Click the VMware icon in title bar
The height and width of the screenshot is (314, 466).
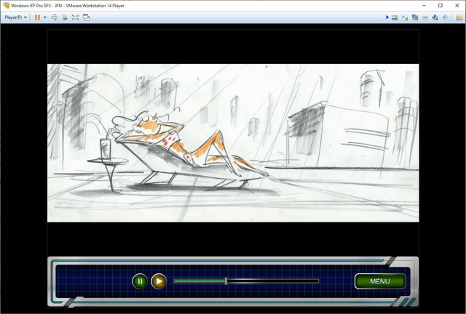[x=7, y=5]
